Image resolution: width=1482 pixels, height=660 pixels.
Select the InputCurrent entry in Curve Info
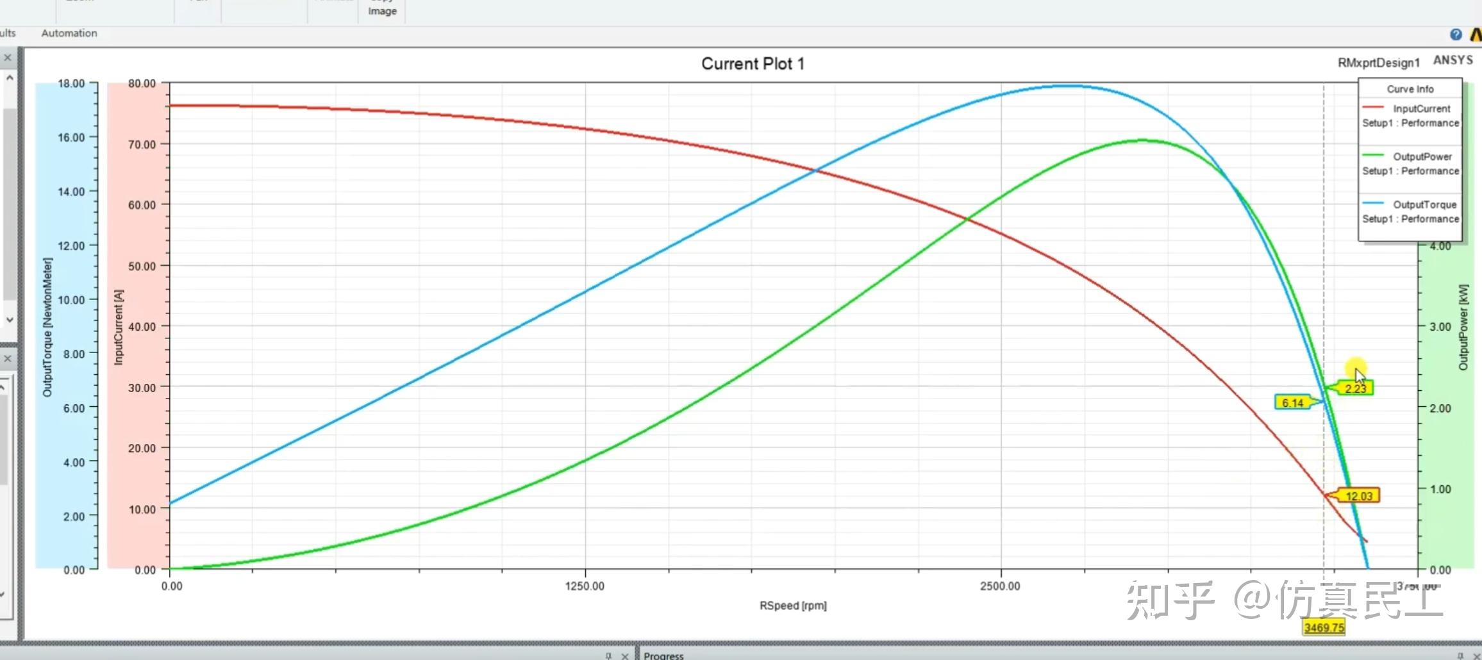pos(1422,108)
